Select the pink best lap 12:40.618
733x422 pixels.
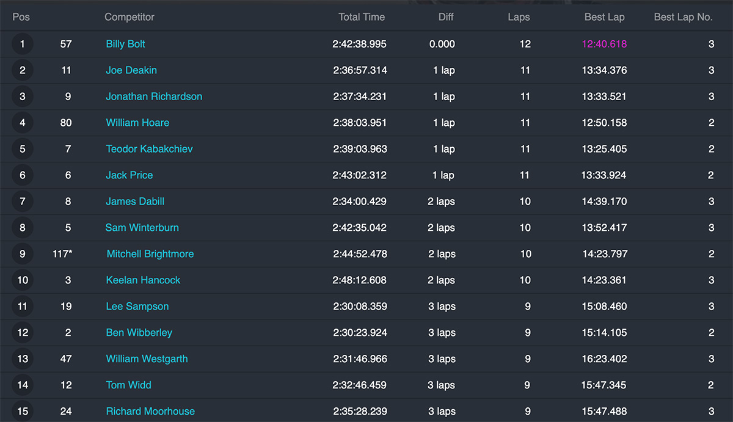pos(604,44)
